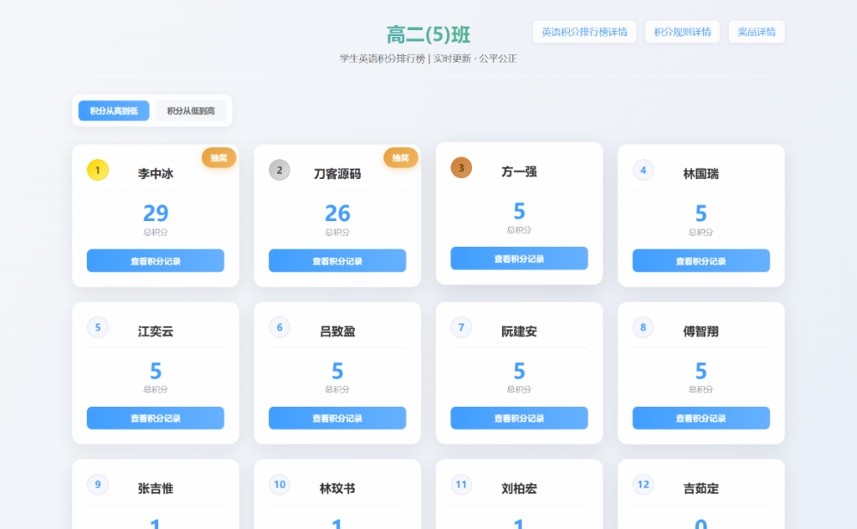Click score 5 on 阮建安 card
The image size is (857, 529).
[x=519, y=371]
